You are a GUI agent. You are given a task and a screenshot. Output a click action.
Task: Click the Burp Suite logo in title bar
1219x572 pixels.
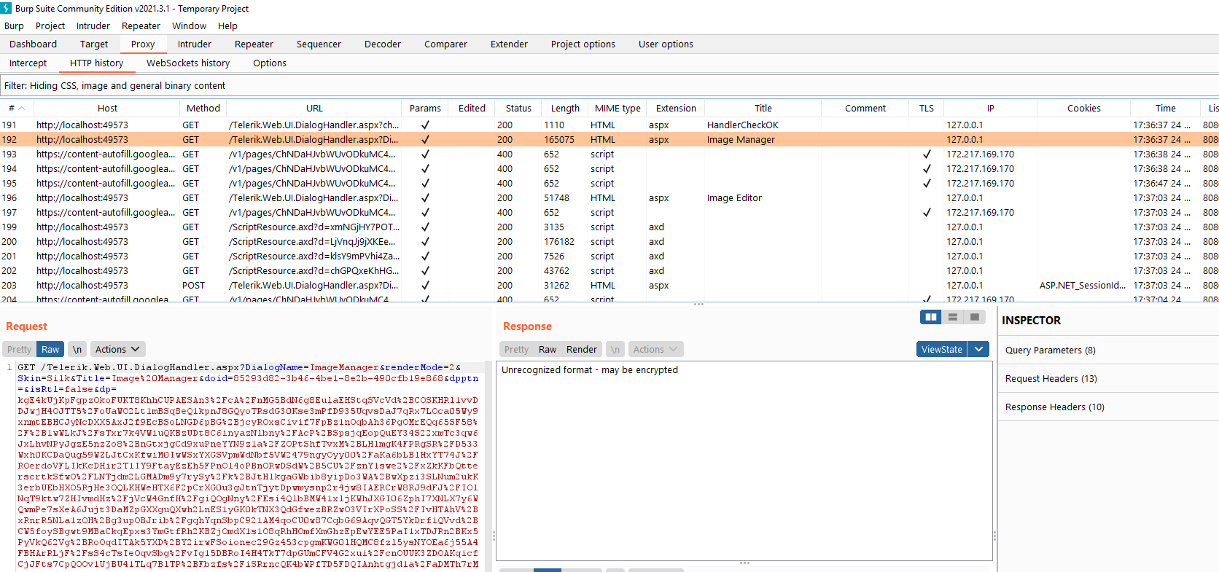click(7, 8)
